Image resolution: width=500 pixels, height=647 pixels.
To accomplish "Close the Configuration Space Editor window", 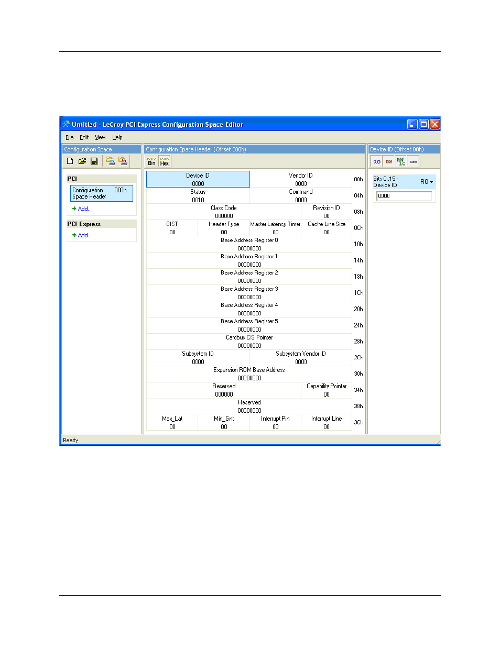I will pyautogui.click(x=435, y=124).
